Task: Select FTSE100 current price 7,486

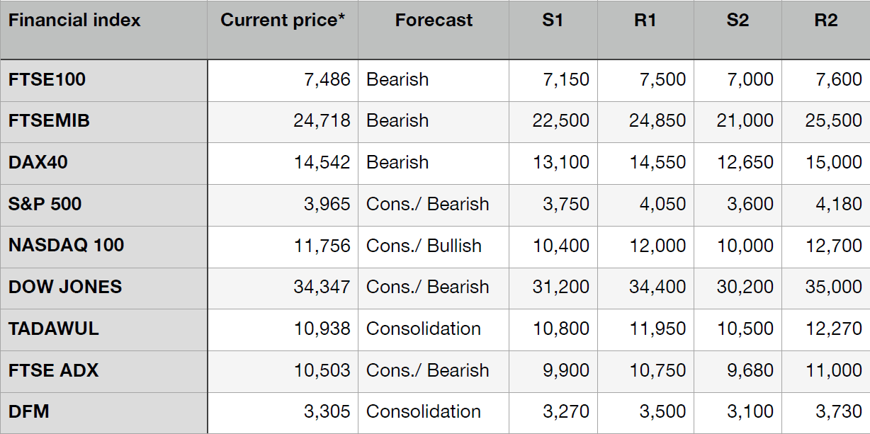Action: [327, 79]
